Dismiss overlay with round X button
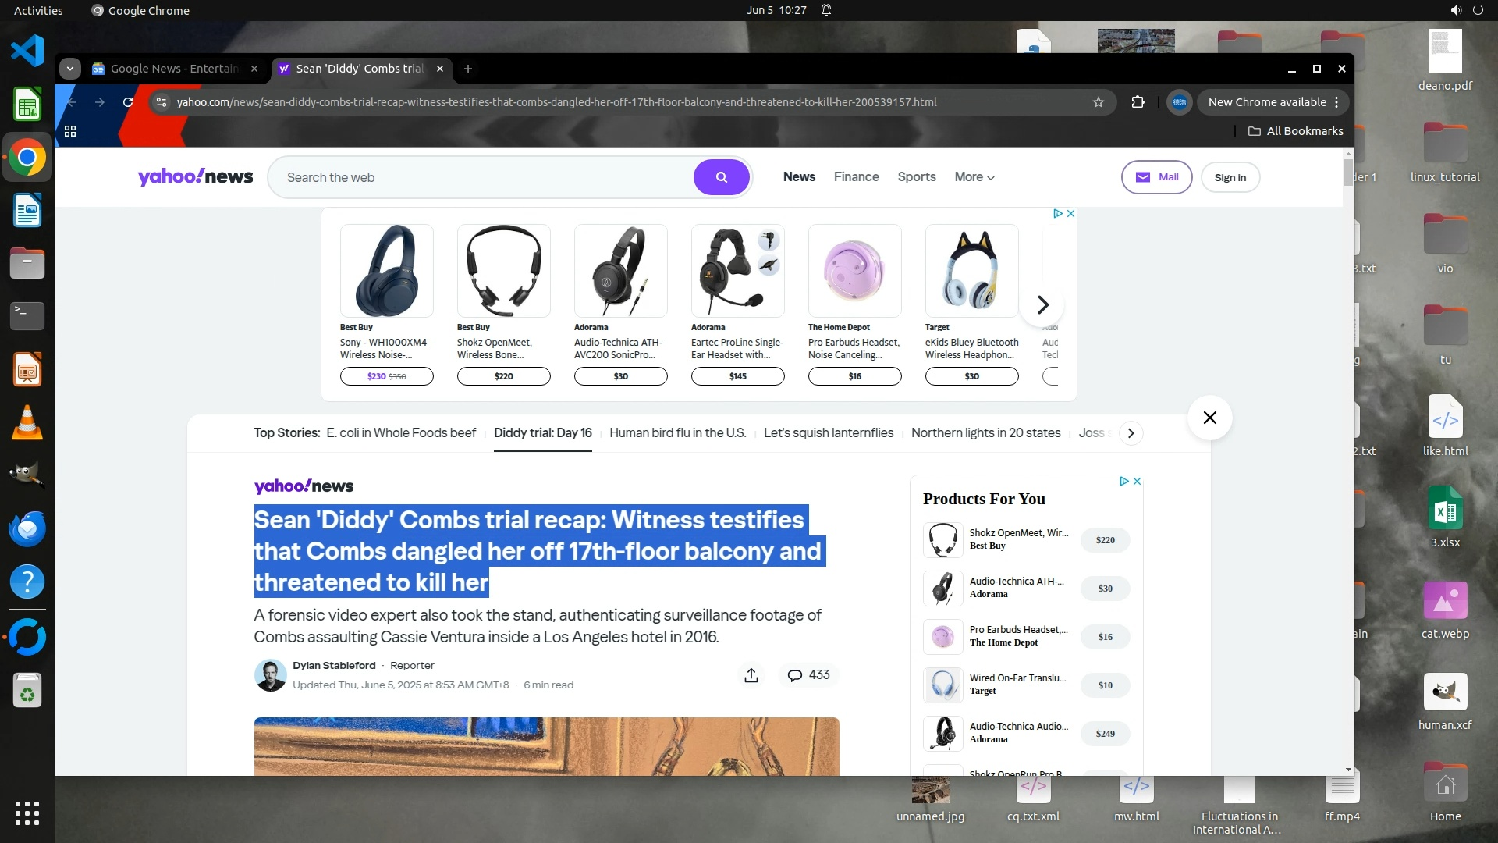The height and width of the screenshot is (843, 1498). 1209,418
